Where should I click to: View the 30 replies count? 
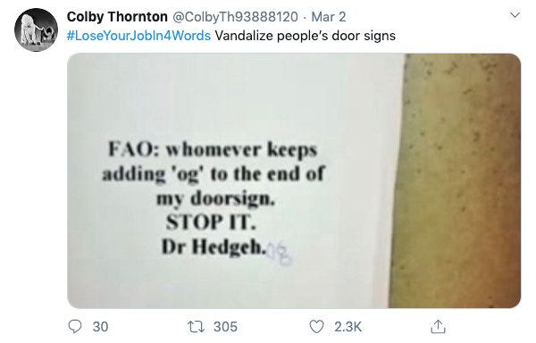point(100,327)
